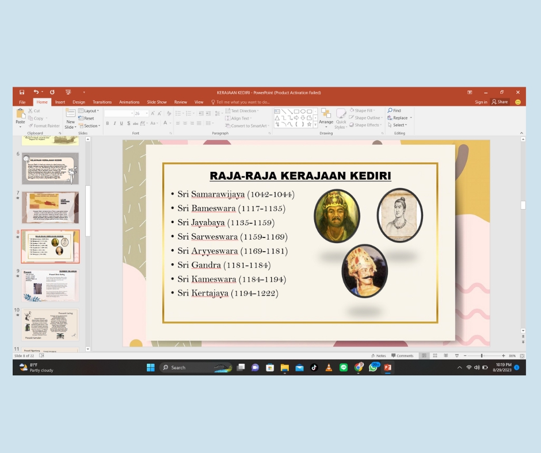
Task: Clear all formatting with Clear Formatting icon
Action: [x=169, y=113]
